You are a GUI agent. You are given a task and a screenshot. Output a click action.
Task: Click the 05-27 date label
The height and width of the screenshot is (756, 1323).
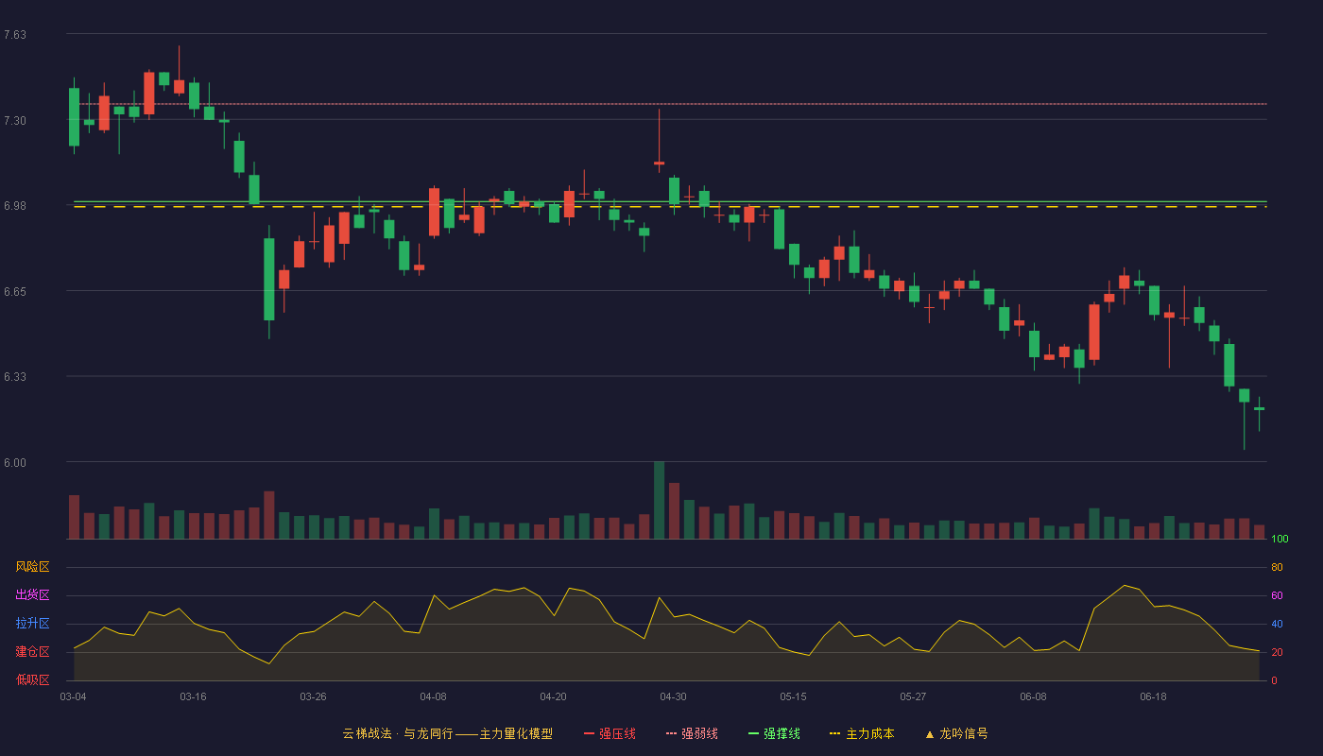pos(914,696)
